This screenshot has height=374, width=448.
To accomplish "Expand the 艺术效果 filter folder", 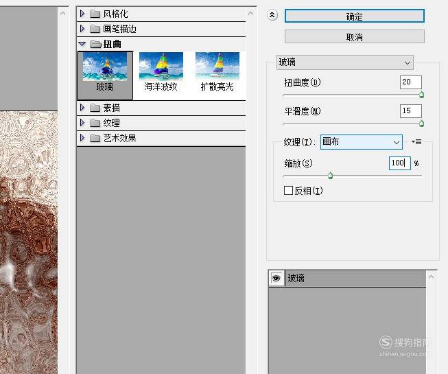I will tap(82, 138).
